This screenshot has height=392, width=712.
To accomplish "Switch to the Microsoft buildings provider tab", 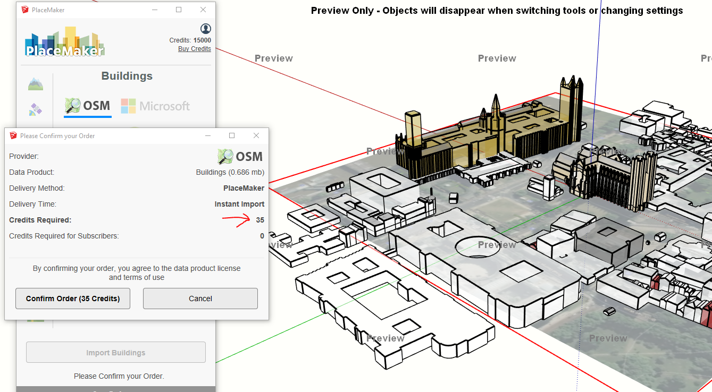I will point(155,106).
